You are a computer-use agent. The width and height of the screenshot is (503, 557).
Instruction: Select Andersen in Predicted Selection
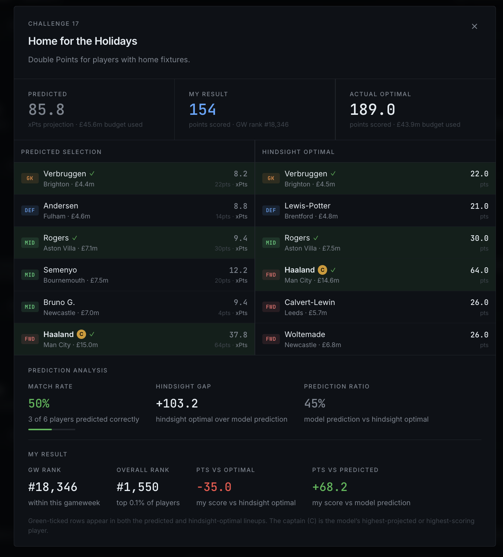tap(134, 211)
